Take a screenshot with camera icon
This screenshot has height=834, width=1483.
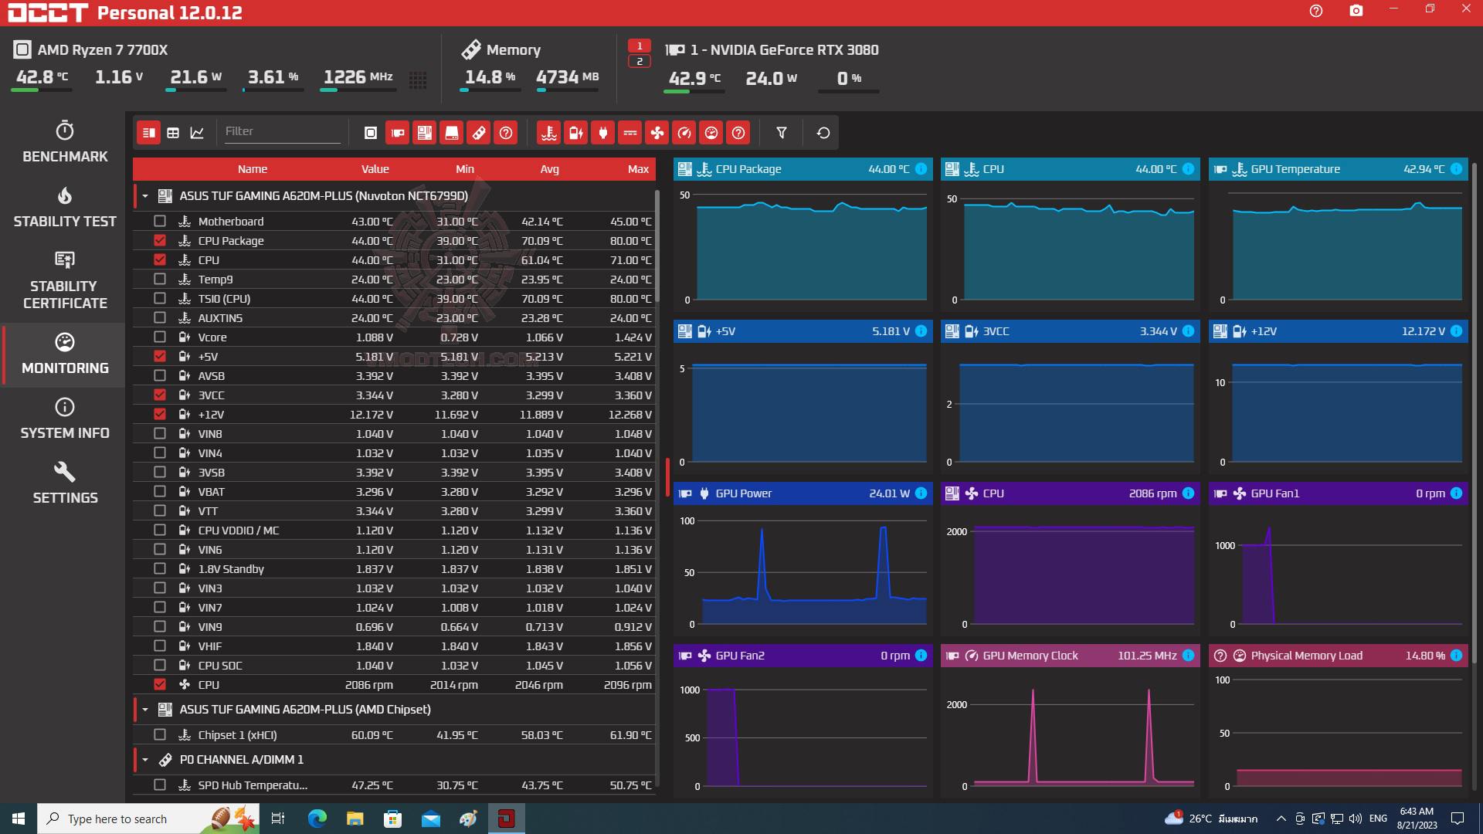point(1356,11)
